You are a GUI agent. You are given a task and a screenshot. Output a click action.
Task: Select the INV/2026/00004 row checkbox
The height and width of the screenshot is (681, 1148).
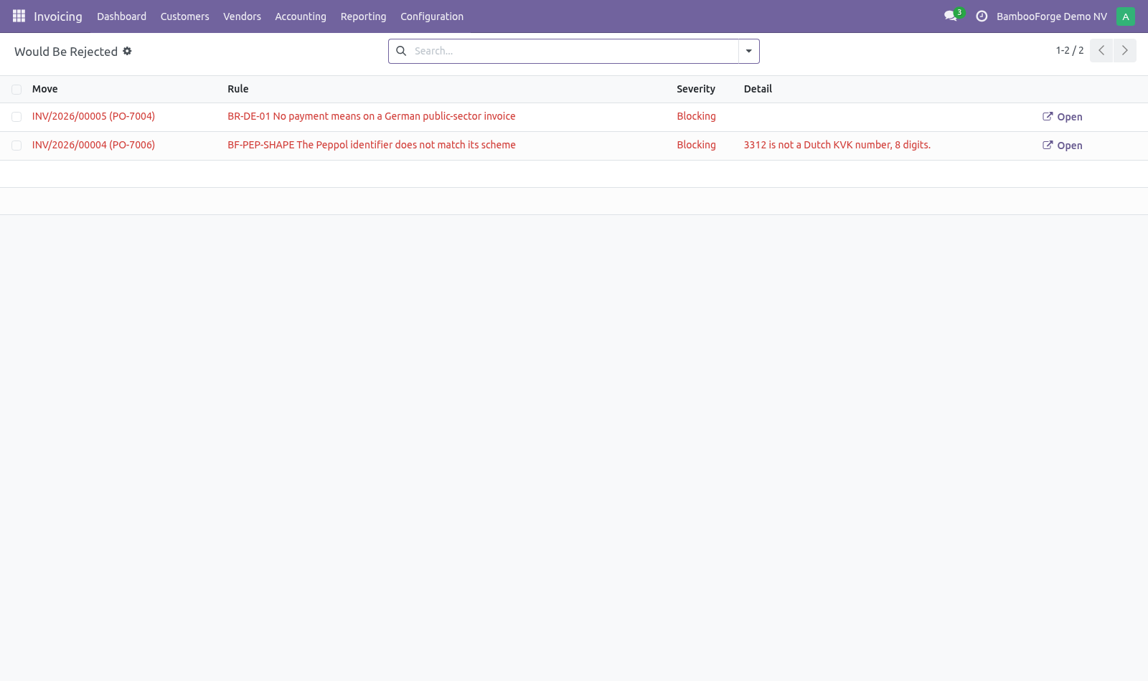tap(17, 146)
